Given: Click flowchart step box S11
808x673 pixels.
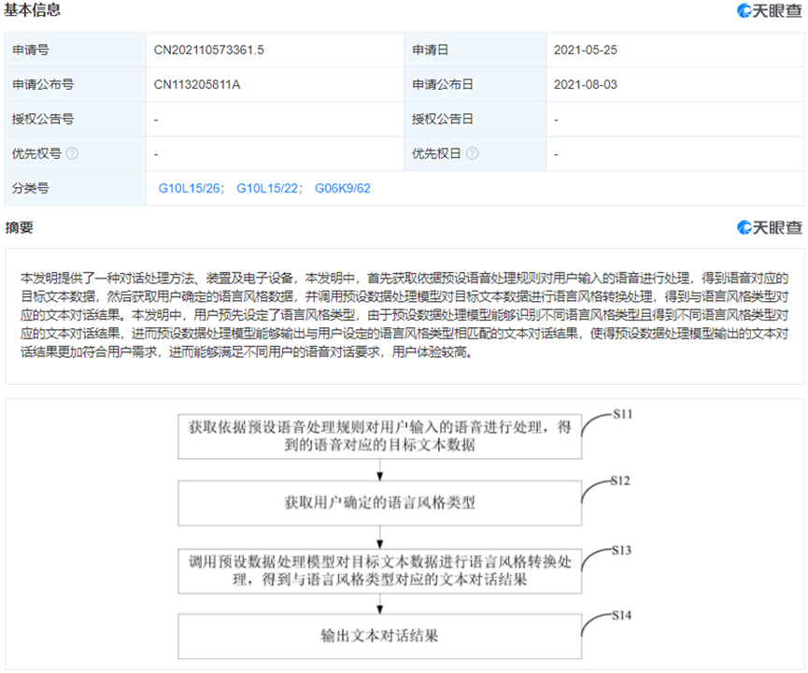Looking at the screenshot, I should coord(379,437).
